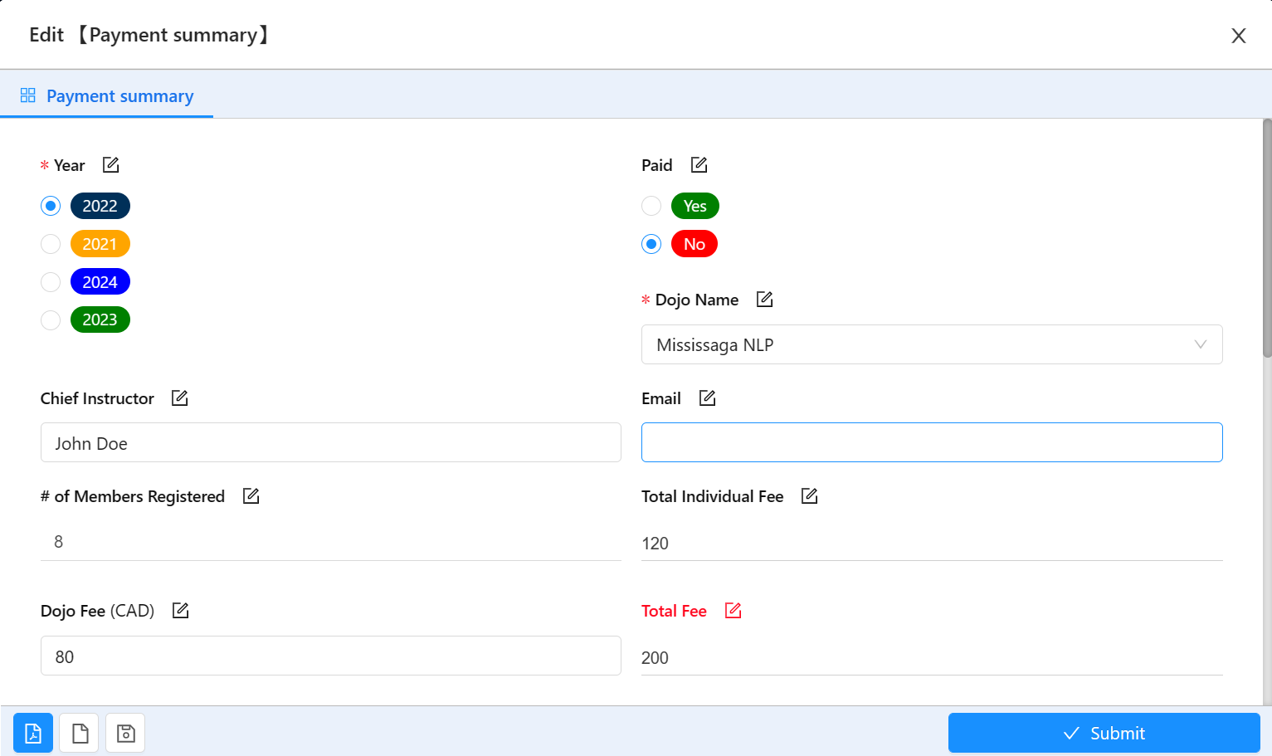Image resolution: width=1272 pixels, height=756 pixels.
Task: Click the Total Individual Fee value 120
Action: [655, 544]
